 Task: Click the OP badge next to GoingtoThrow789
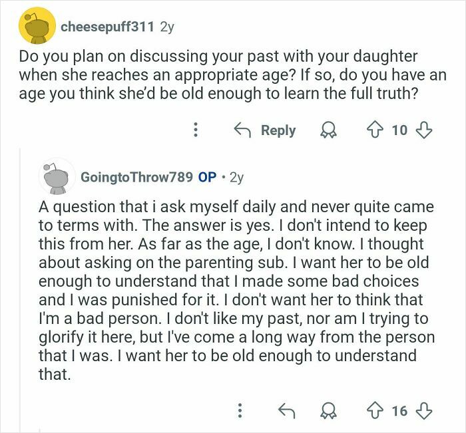(x=207, y=177)
